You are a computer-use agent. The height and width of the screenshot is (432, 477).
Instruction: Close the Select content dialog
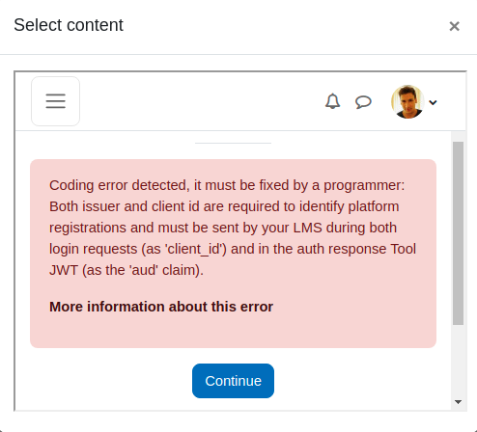click(x=454, y=26)
